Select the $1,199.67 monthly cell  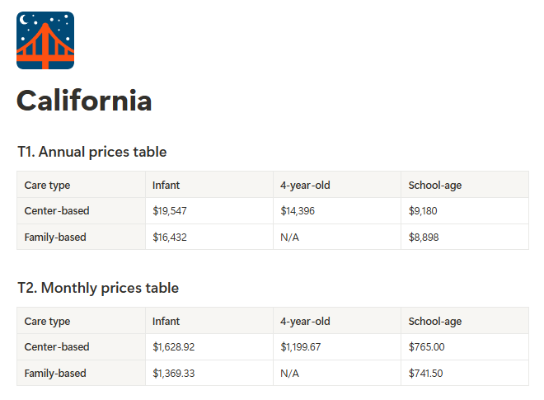coord(337,347)
